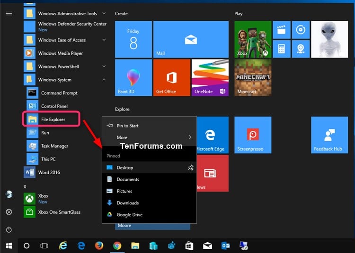Open Mail envelope on the taskbar
The width and height of the screenshot is (355, 253).
207,245
